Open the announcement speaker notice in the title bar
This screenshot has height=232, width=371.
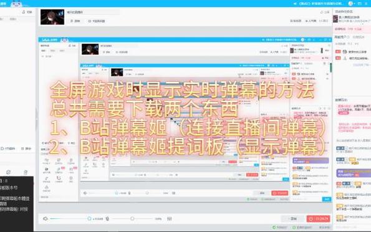pyautogui.click(x=295, y=4)
